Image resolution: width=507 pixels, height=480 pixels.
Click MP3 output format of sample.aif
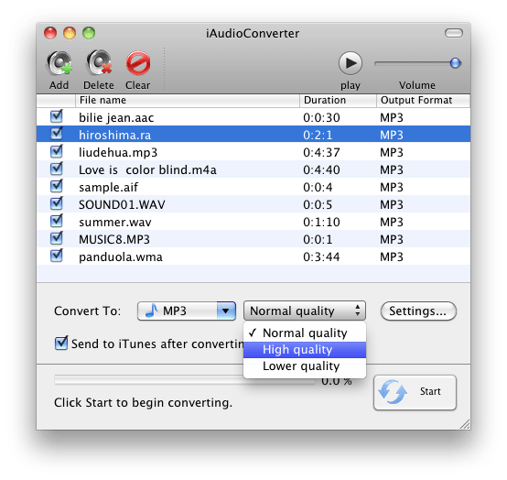click(x=392, y=188)
